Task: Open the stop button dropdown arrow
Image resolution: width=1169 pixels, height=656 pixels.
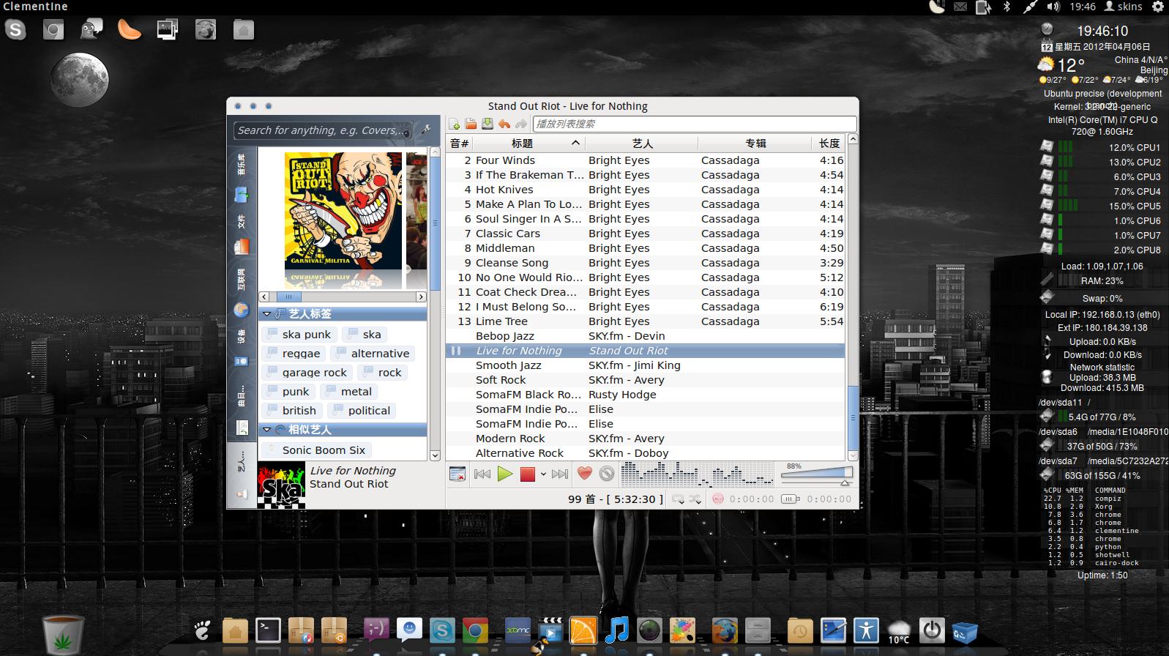Action: click(x=543, y=474)
